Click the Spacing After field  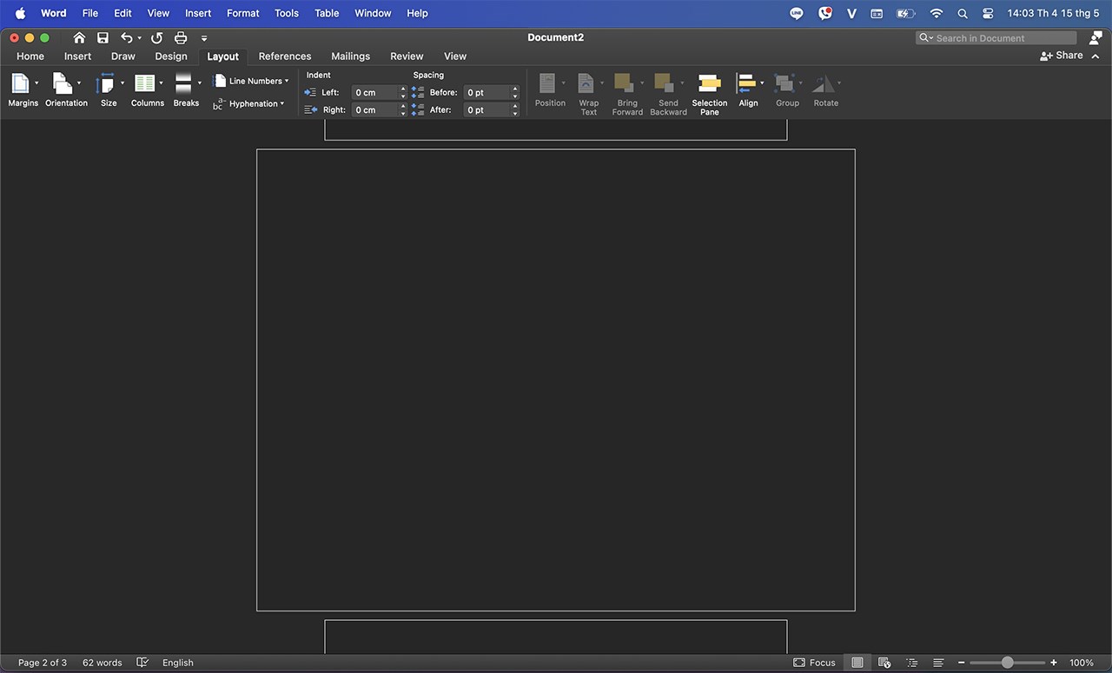tap(486, 110)
